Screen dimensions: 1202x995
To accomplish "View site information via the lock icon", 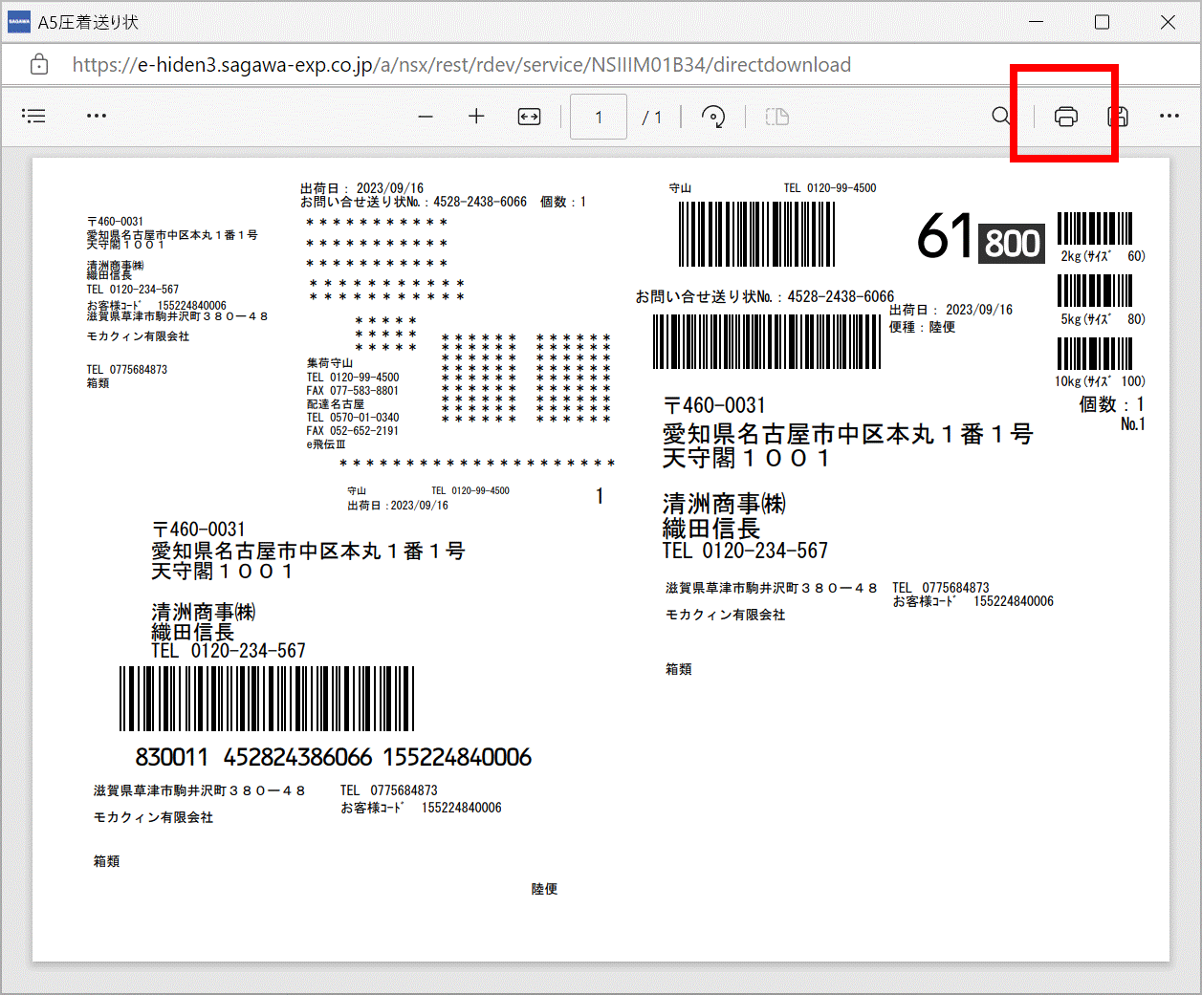I will coord(39,65).
